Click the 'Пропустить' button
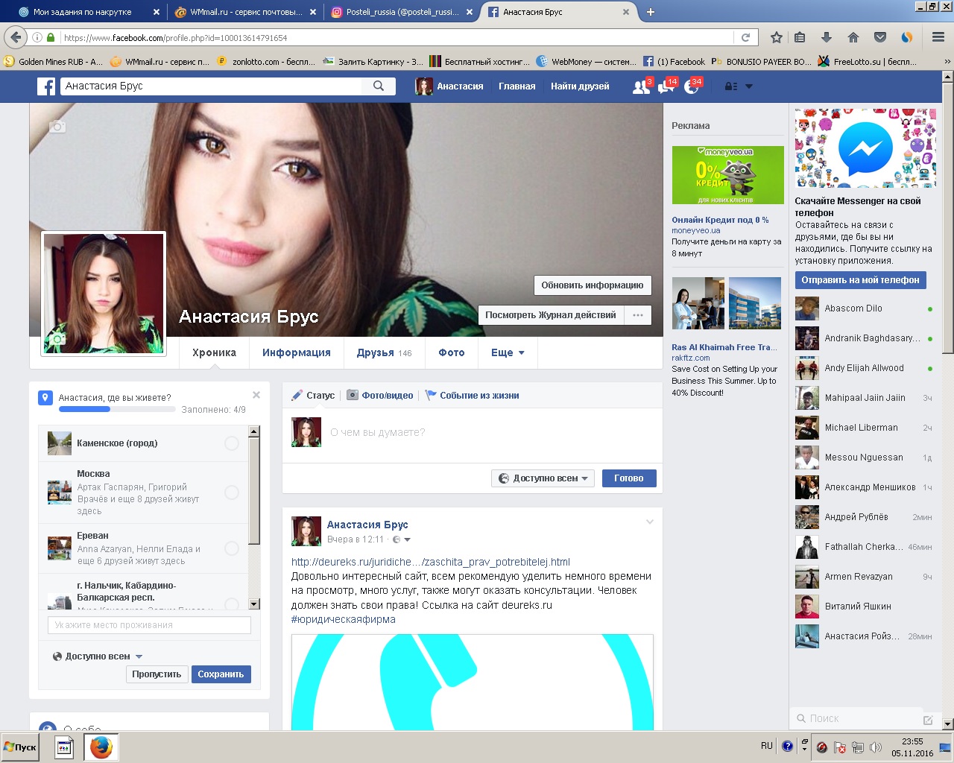Screen dimensions: 954x763 pyautogui.click(x=157, y=674)
